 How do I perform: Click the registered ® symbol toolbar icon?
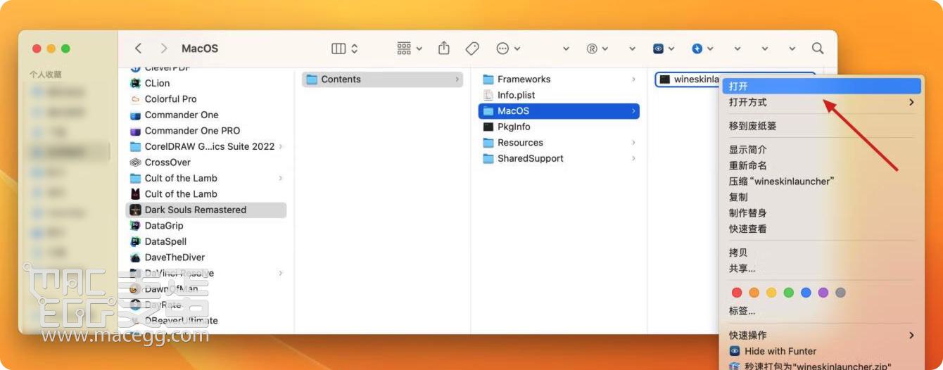(x=592, y=49)
